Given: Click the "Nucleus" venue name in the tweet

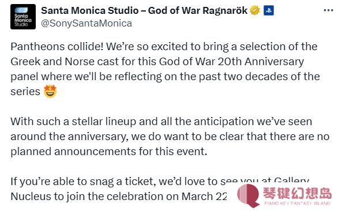Looking at the screenshot, I should pyautogui.click(x=31, y=197).
